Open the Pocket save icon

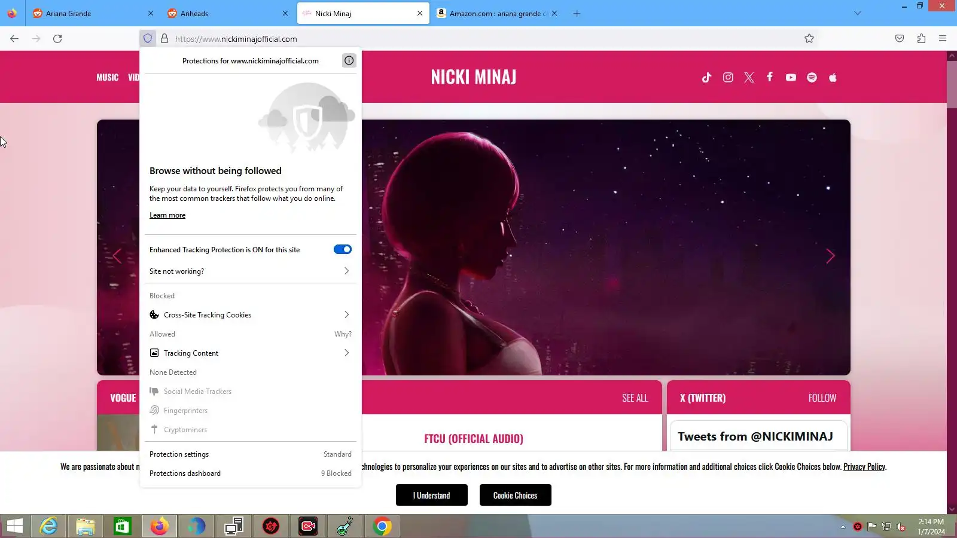point(900,38)
